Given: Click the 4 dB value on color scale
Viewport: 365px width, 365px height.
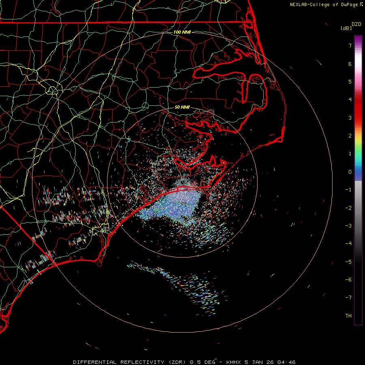Looking at the screenshot, I should point(350,100).
